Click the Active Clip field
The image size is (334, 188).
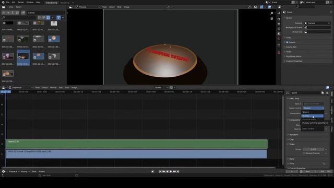(x=317, y=32)
